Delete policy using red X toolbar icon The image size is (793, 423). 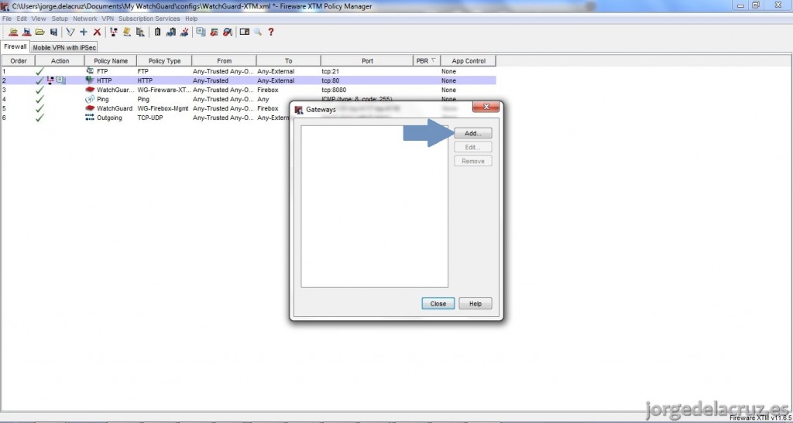coord(97,32)
